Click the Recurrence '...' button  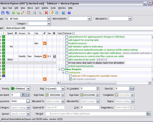coord(28,101)
